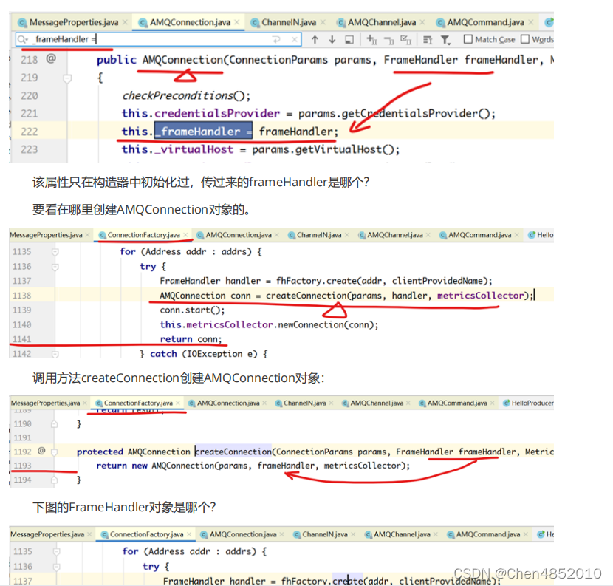Collapse the for loop at line 1135 in second screenshot
Viewport: 613px width, 586px height.
[55, 252]
